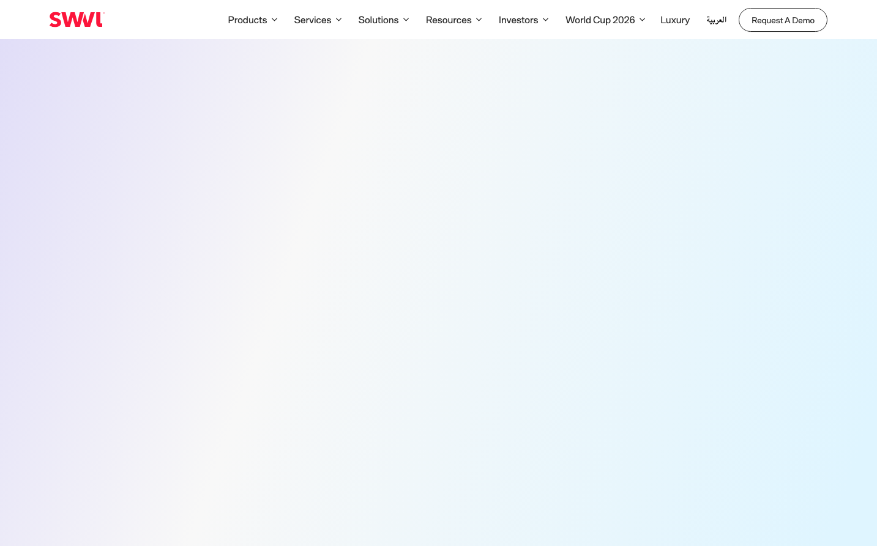
Task: Open the Products dropdown menu
Action: click(x=247, y=20)
